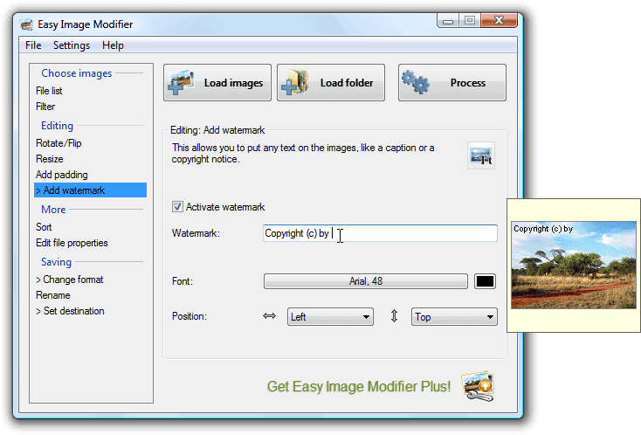Minimize the Easy Image Modifier window

(x=448, y=20)
